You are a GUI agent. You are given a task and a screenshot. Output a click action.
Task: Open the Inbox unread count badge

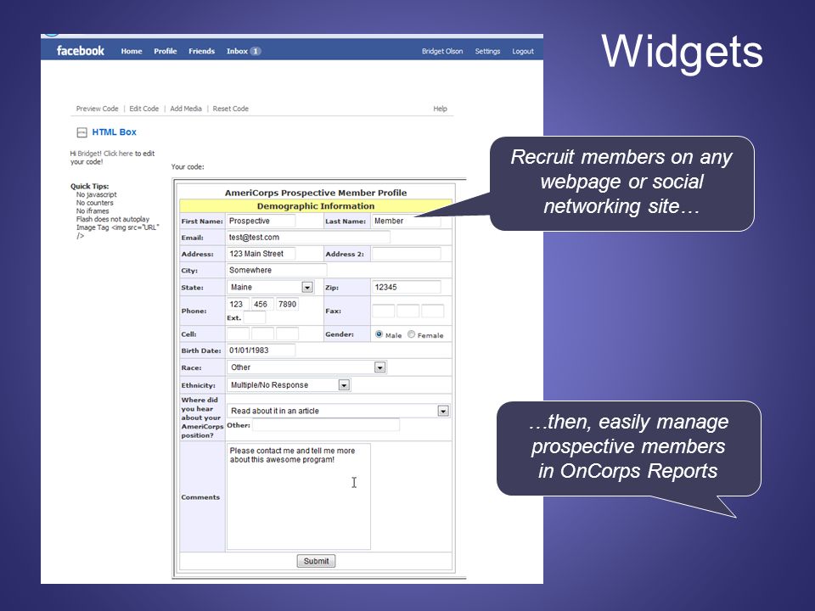tap(256, 51)
